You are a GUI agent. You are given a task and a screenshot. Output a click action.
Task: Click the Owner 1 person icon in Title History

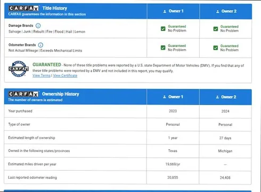tap(165, 11)
